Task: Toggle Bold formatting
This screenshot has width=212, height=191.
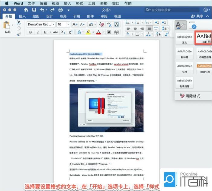Action: (30, 32)
